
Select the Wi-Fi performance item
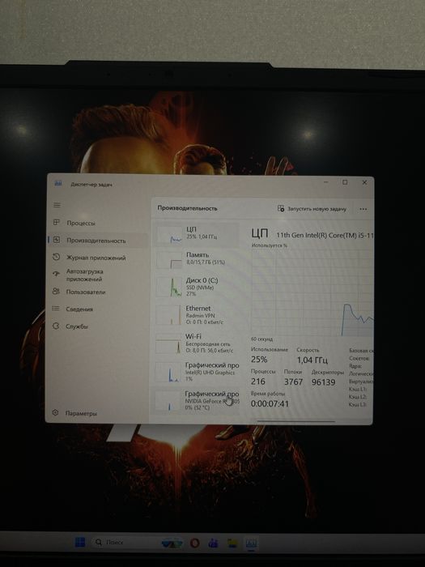(198, 343)
